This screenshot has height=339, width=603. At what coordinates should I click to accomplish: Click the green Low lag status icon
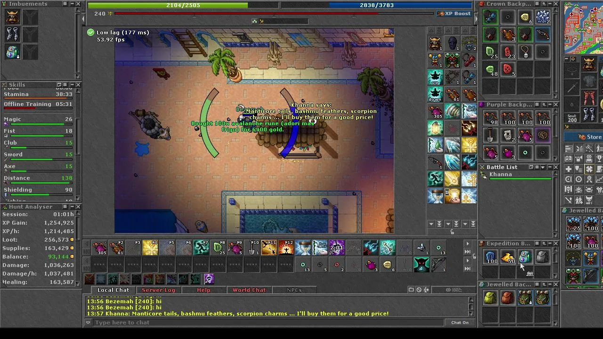click(x=90, y=32)
